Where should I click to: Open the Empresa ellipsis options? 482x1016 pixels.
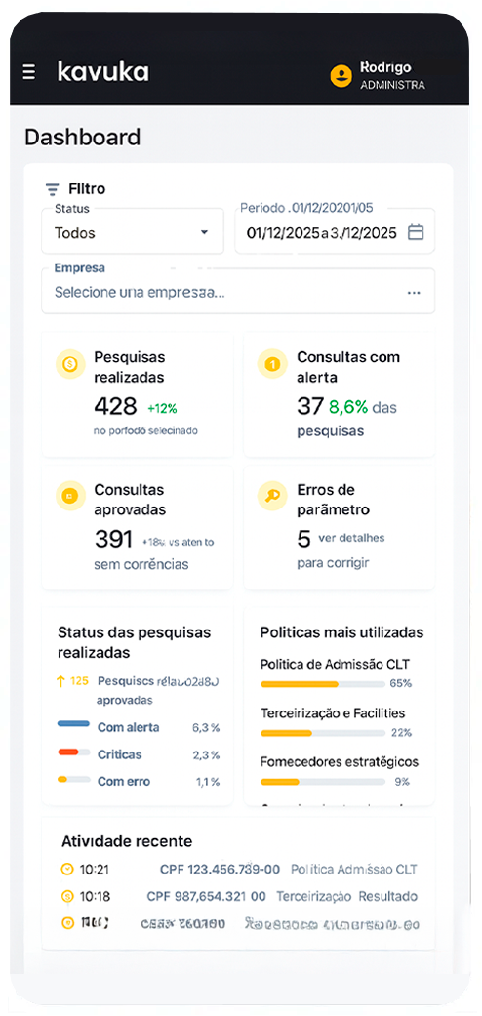click(414, 293)
